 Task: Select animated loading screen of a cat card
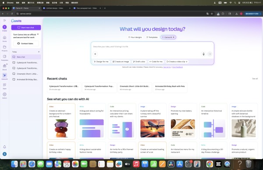152,150
